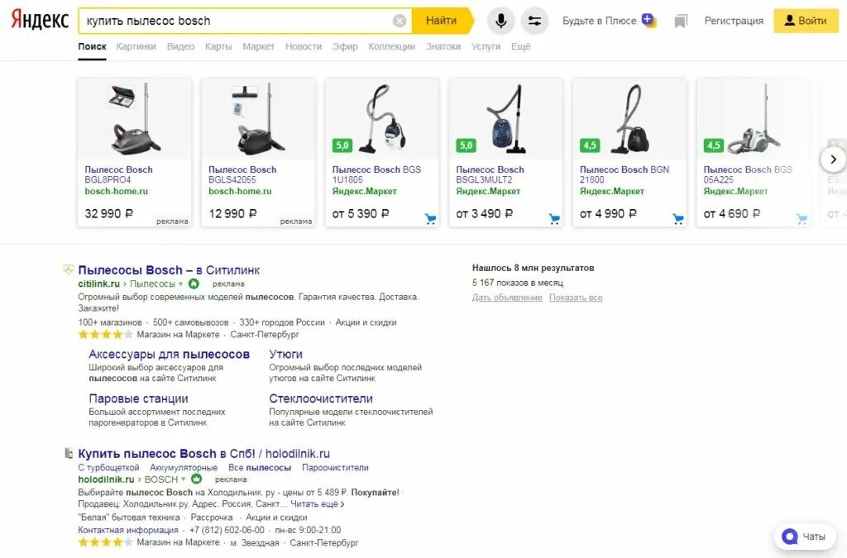Open Аккумуляторные quick link
The height and width of the screenshot is (558, 847).
(x=184, y=467)
